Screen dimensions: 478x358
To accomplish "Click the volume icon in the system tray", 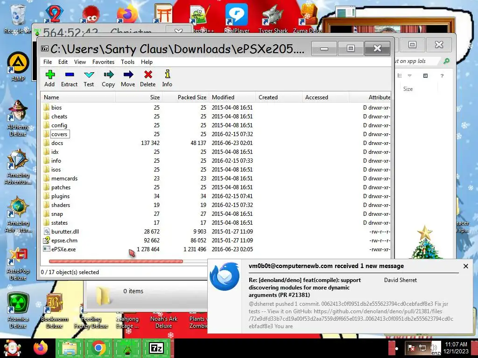I will pyautogui.click(x=433, y=348).
